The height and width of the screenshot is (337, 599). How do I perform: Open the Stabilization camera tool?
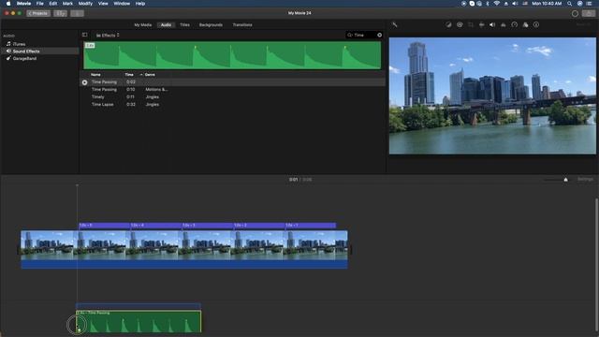[482, 25]
